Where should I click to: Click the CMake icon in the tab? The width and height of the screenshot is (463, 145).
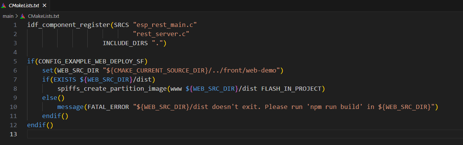click(x=4, y=5)
